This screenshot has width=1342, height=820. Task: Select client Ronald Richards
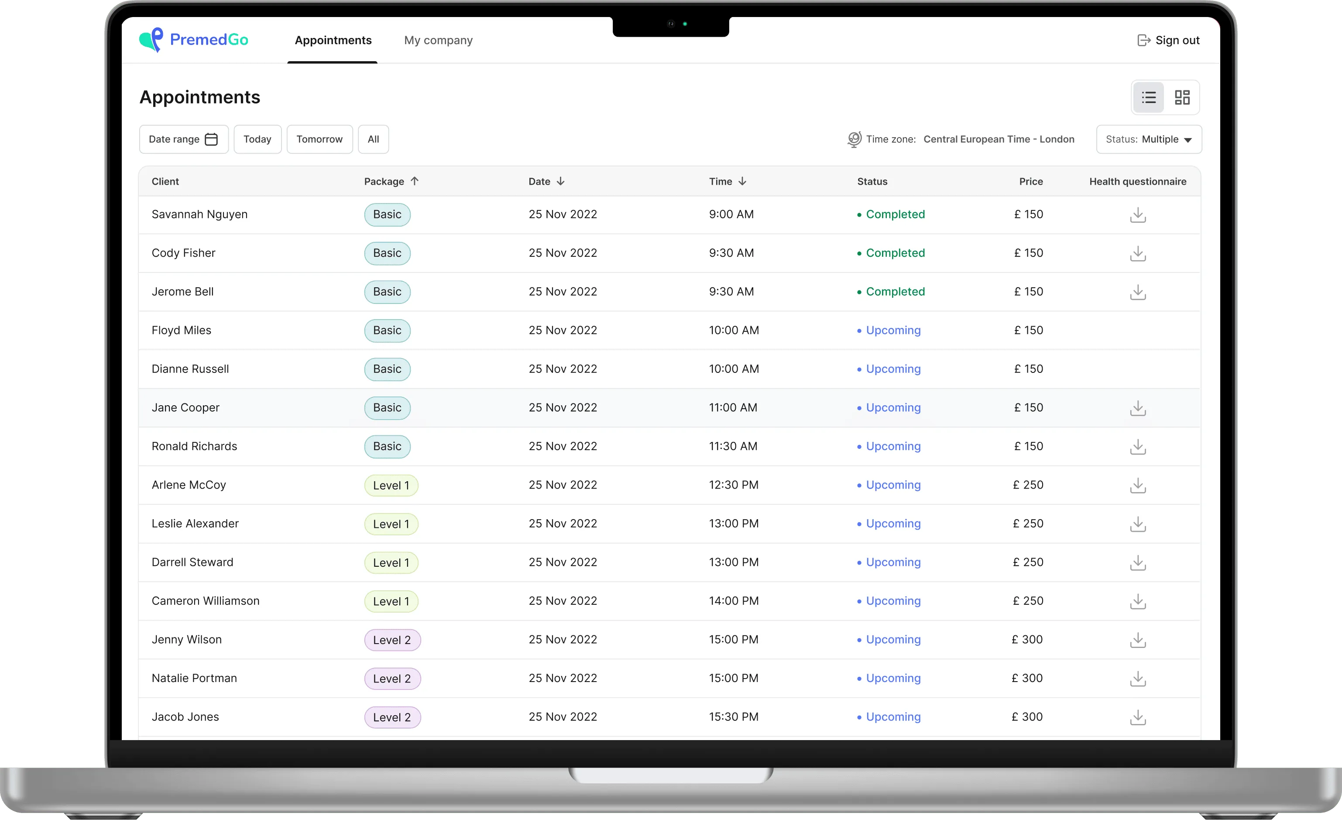coord(195,446)
